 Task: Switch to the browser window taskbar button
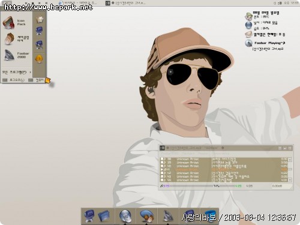pyautogui.click(x=78, y=3)
